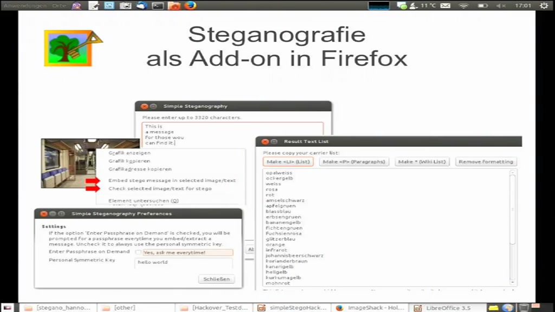This screenshot has height=312, width=555.
Task: Launch Thunderbird from the top panel
Action: click(141, 5)
